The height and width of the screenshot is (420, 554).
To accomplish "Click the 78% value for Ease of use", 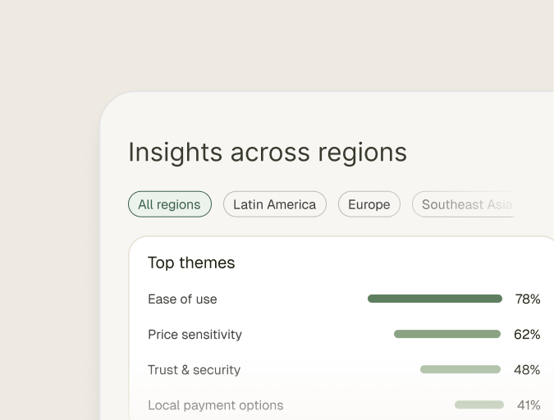I will [527, 299].
